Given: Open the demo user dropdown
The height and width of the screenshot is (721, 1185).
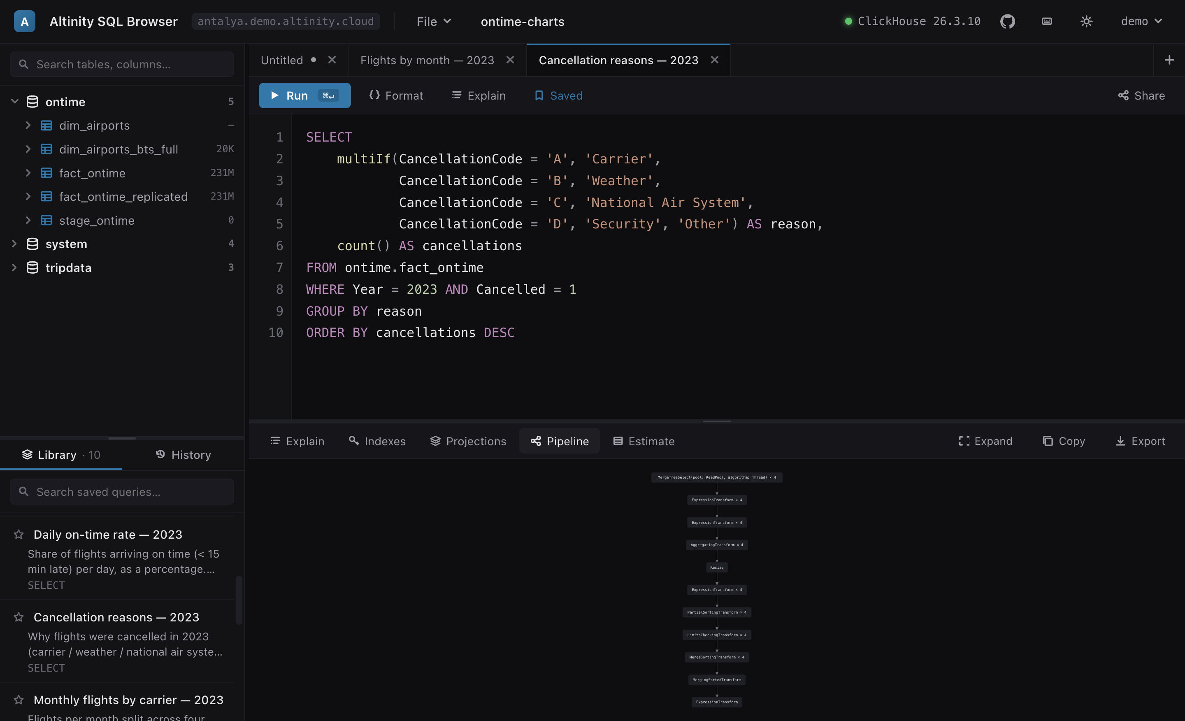Looking at the screenshot, I should tap(1141, 21).
